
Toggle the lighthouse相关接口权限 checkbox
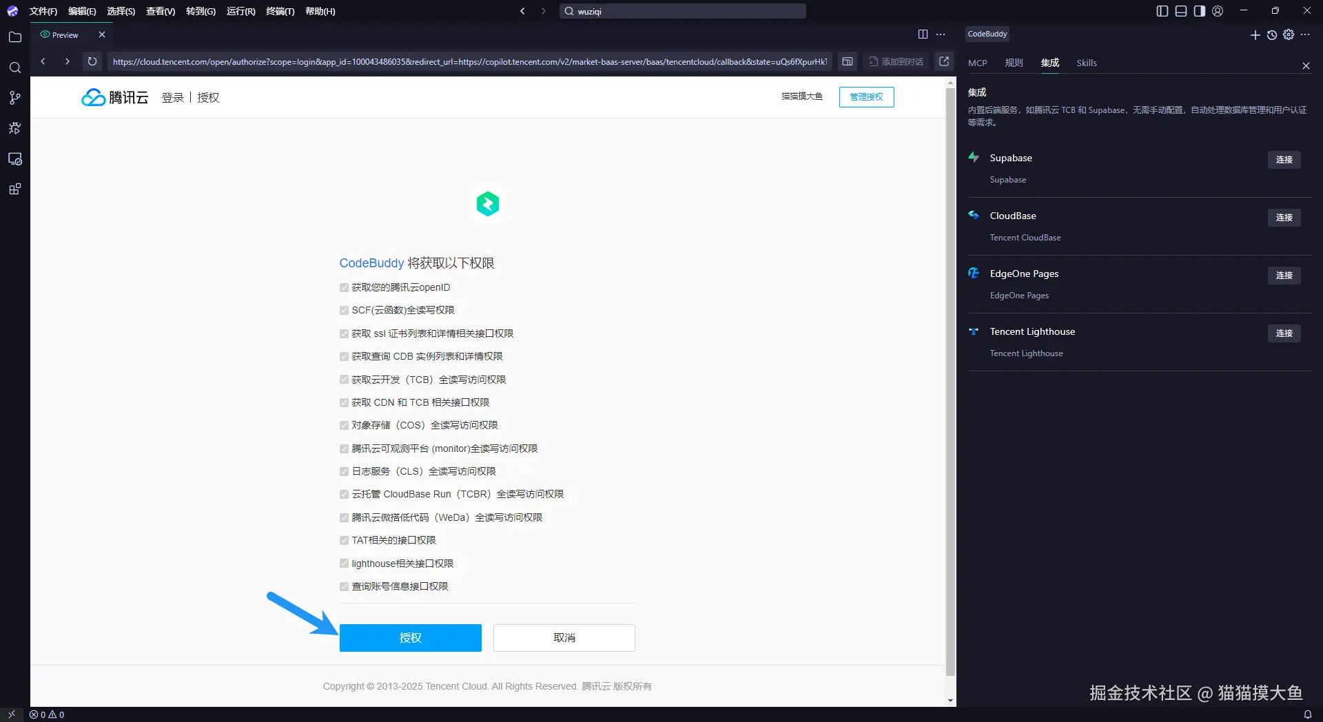tap(344, 564)
